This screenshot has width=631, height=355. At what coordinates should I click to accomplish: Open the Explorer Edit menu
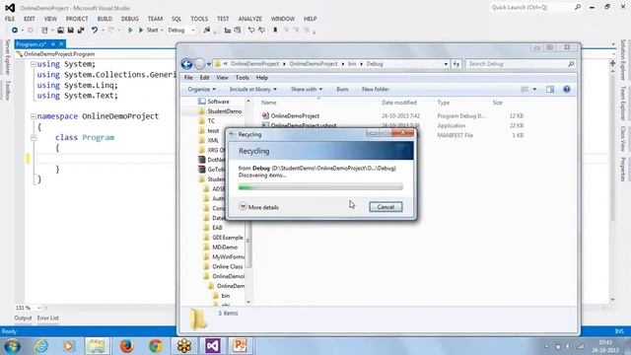coord(204,78)
